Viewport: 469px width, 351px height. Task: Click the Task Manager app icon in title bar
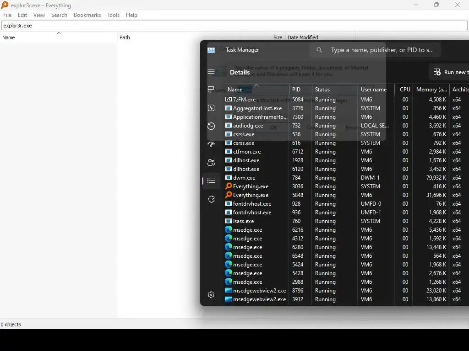click(x=211, y=50)
